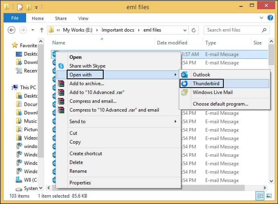Click the horizontal scrollbar right arrow
Screen dimensions: 278x204
click(265, 188)
